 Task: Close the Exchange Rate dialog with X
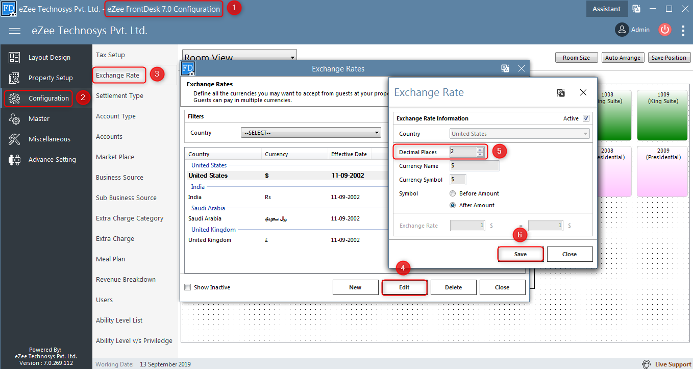583,92
